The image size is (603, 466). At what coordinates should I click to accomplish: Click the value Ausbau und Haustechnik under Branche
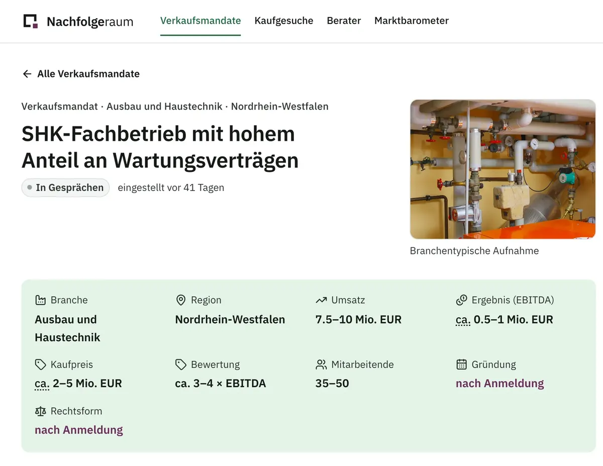point(67,329)
